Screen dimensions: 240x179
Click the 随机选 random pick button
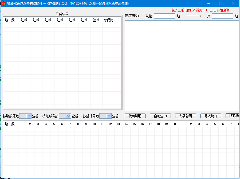click(x=233, y=116)
